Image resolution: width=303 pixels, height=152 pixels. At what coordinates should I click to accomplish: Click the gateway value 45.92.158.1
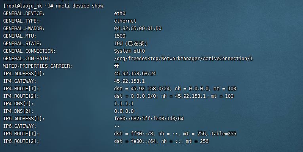[129, 81]
